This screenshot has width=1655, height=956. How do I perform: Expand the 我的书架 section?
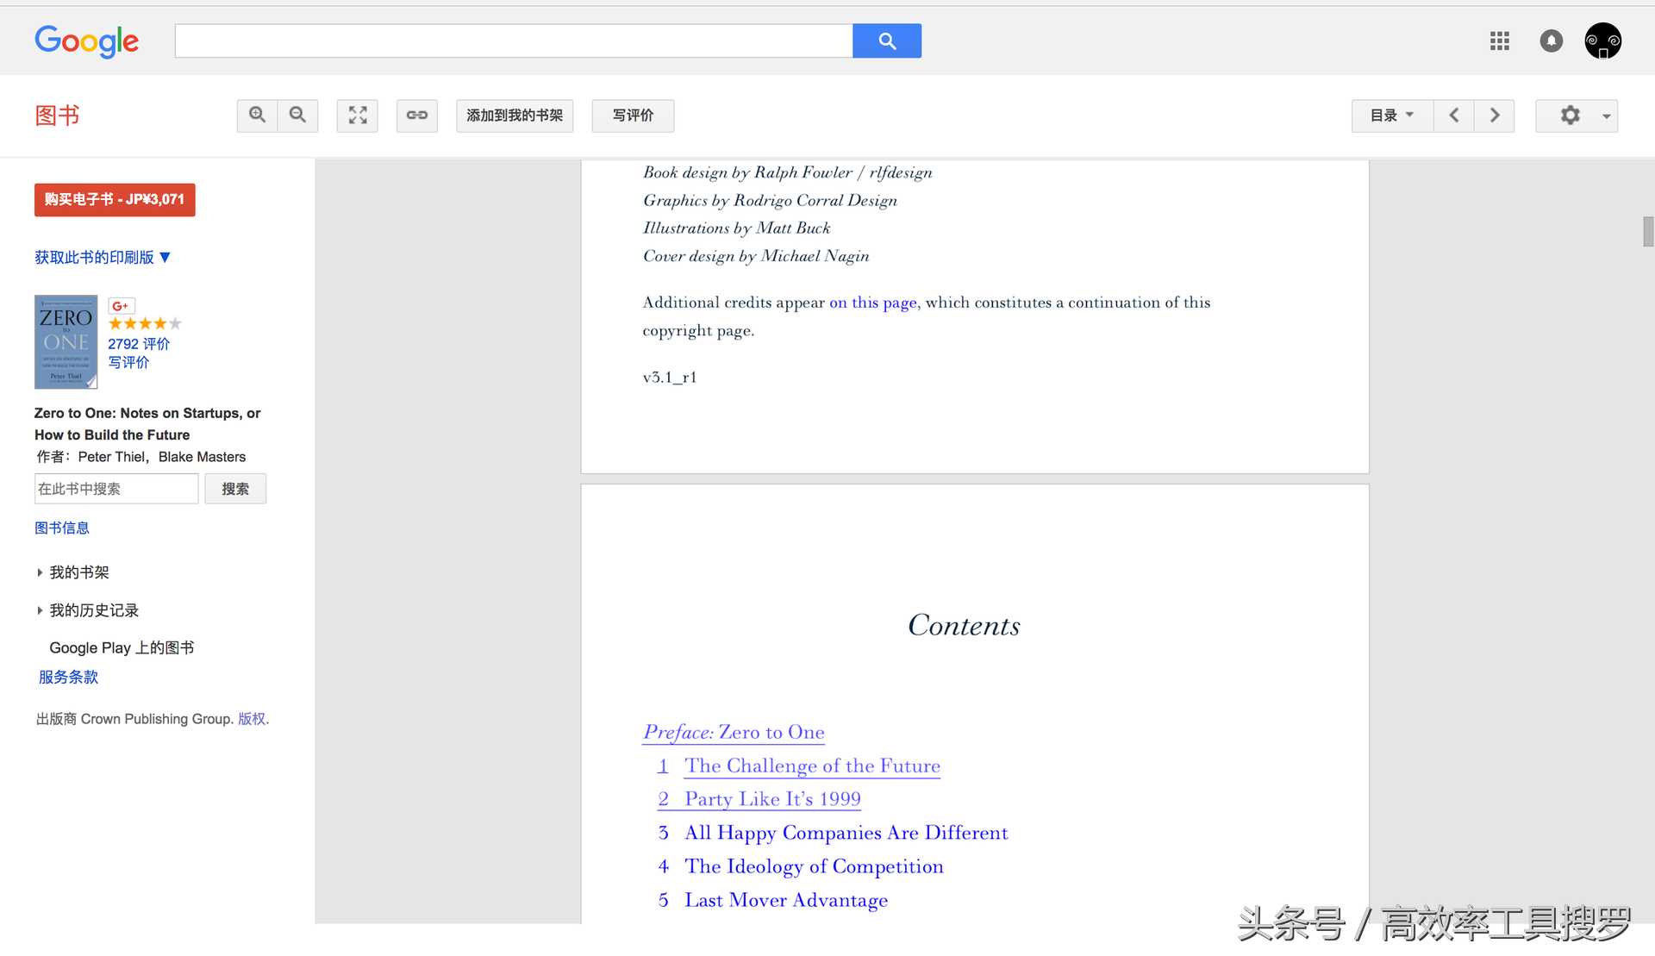tap(73, 572)
